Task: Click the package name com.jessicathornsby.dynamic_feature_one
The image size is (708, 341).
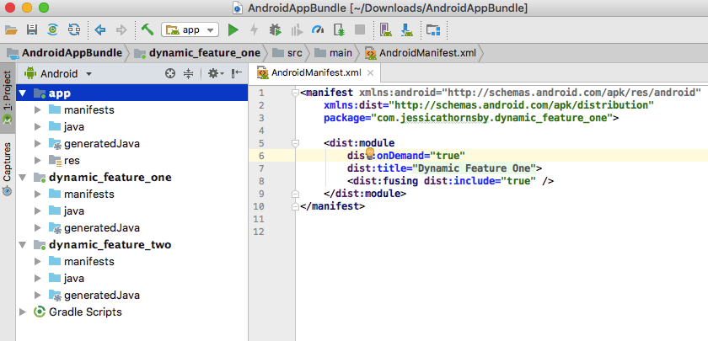Action: pos(491,118)
